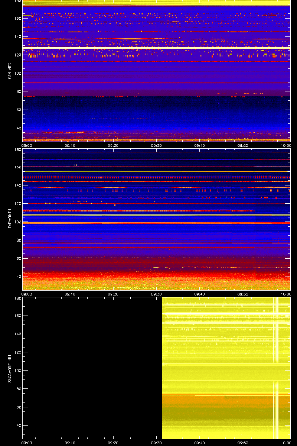297x446 pixels.
Task: Select the 09:20 label under San Vito panel
Action: pyautogui.click(x=113, y=146)
